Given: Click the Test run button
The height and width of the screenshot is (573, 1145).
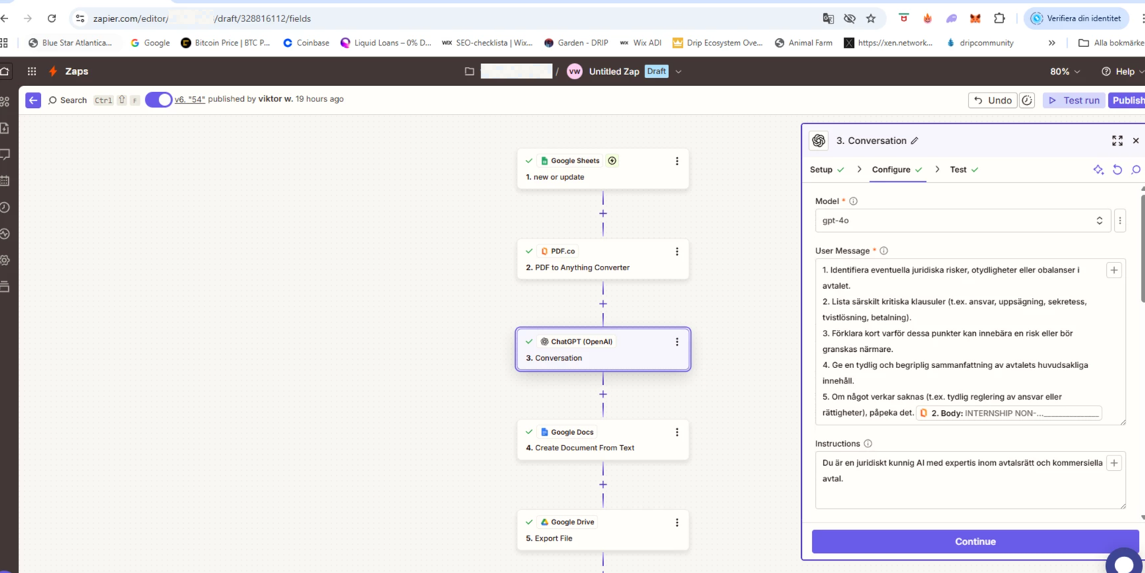Looking at the screenshot, I should click(1074, 101).
